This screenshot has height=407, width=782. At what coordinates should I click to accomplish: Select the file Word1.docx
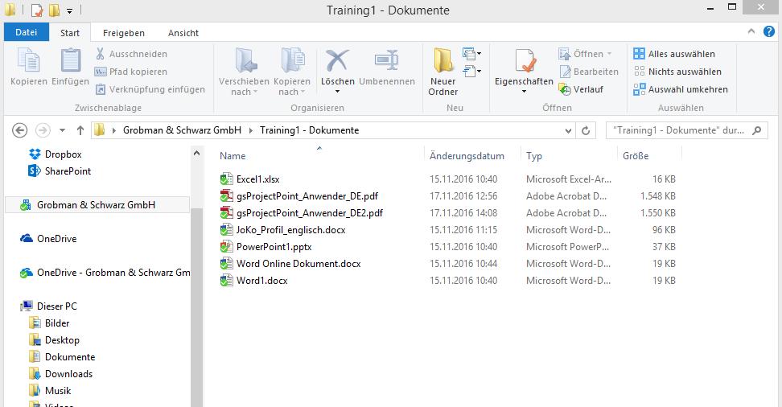pos(254,281)
